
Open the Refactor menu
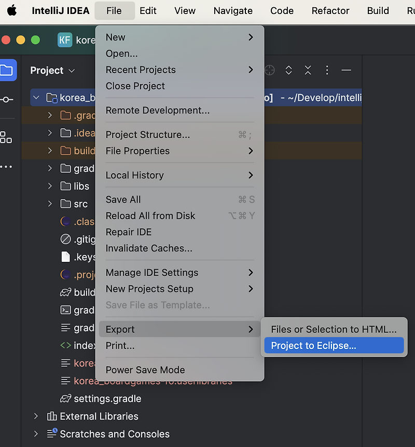(330, 10)
